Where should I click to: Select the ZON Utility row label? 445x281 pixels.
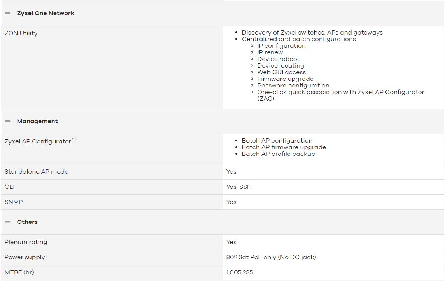click(x=21, y=33)
